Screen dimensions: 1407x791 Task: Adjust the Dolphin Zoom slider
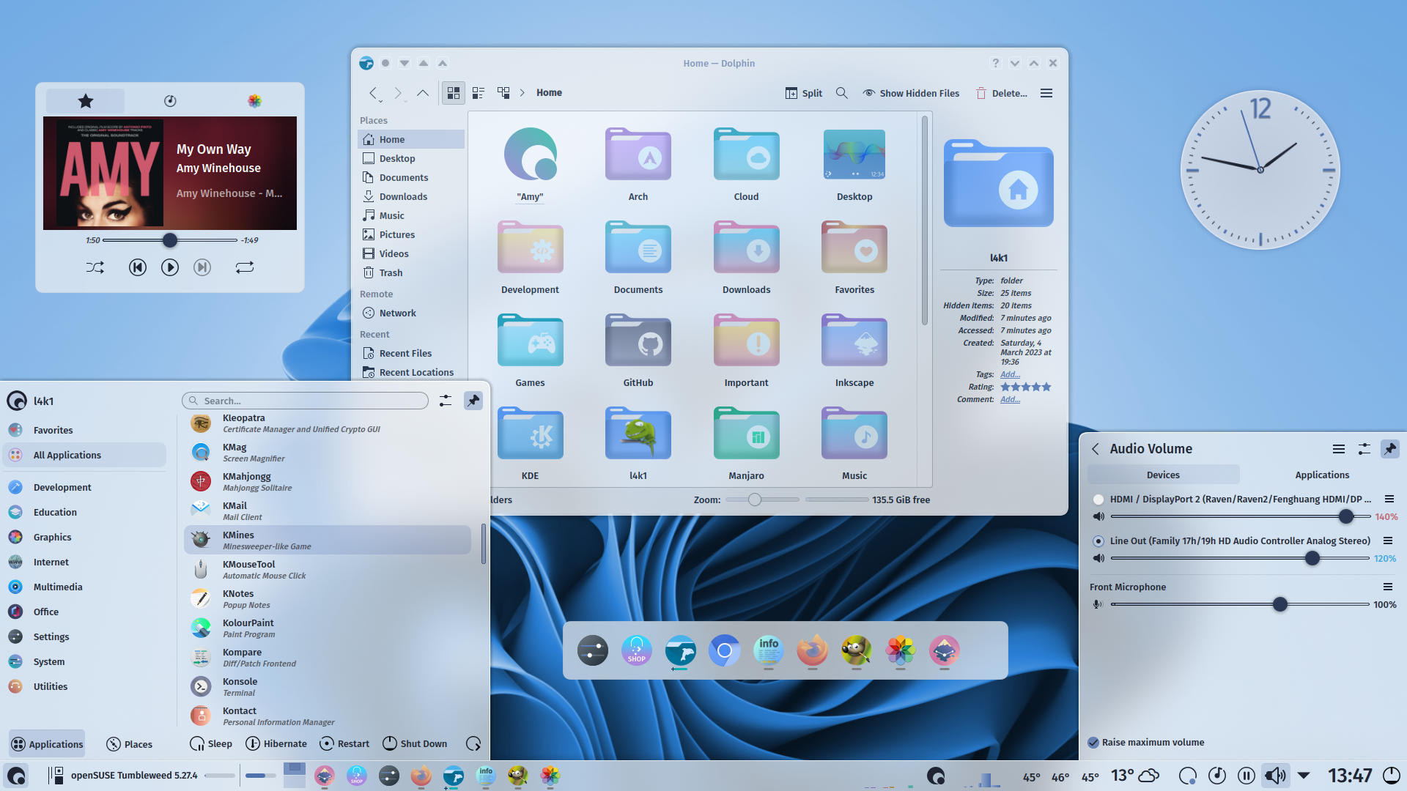point(755,500)
